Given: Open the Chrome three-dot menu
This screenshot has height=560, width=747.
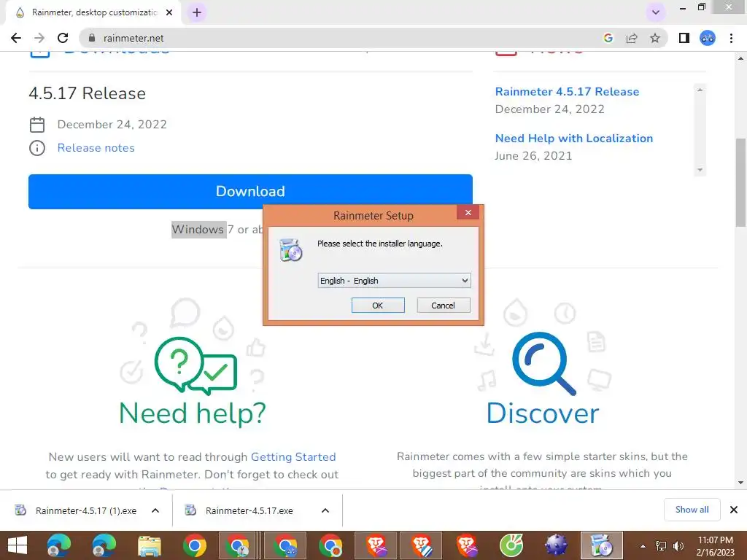Looking at the screenshot, I should pos(731,38).
